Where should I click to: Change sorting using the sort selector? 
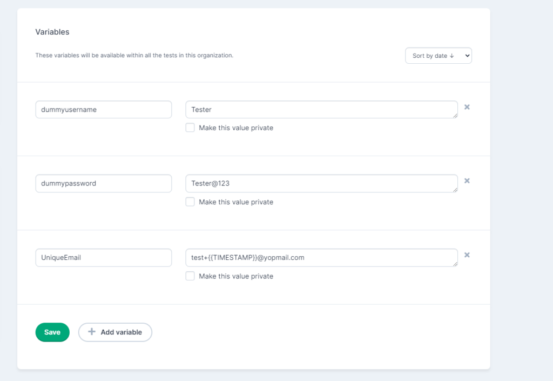(438, 55)
